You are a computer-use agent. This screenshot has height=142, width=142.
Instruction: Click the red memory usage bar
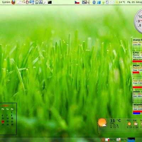coord(136,72)
